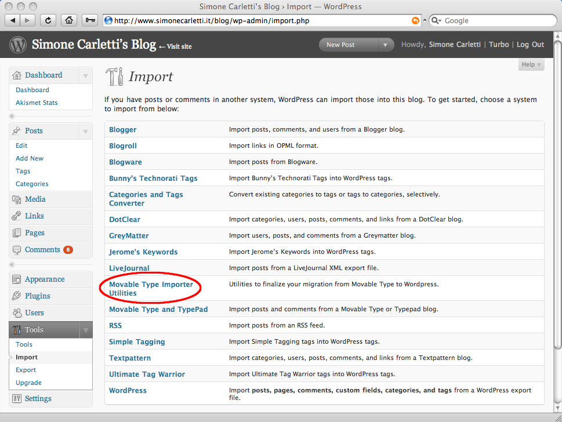
Task: Click the Users icon in the sidebar
Action: [x=17, y=311]
